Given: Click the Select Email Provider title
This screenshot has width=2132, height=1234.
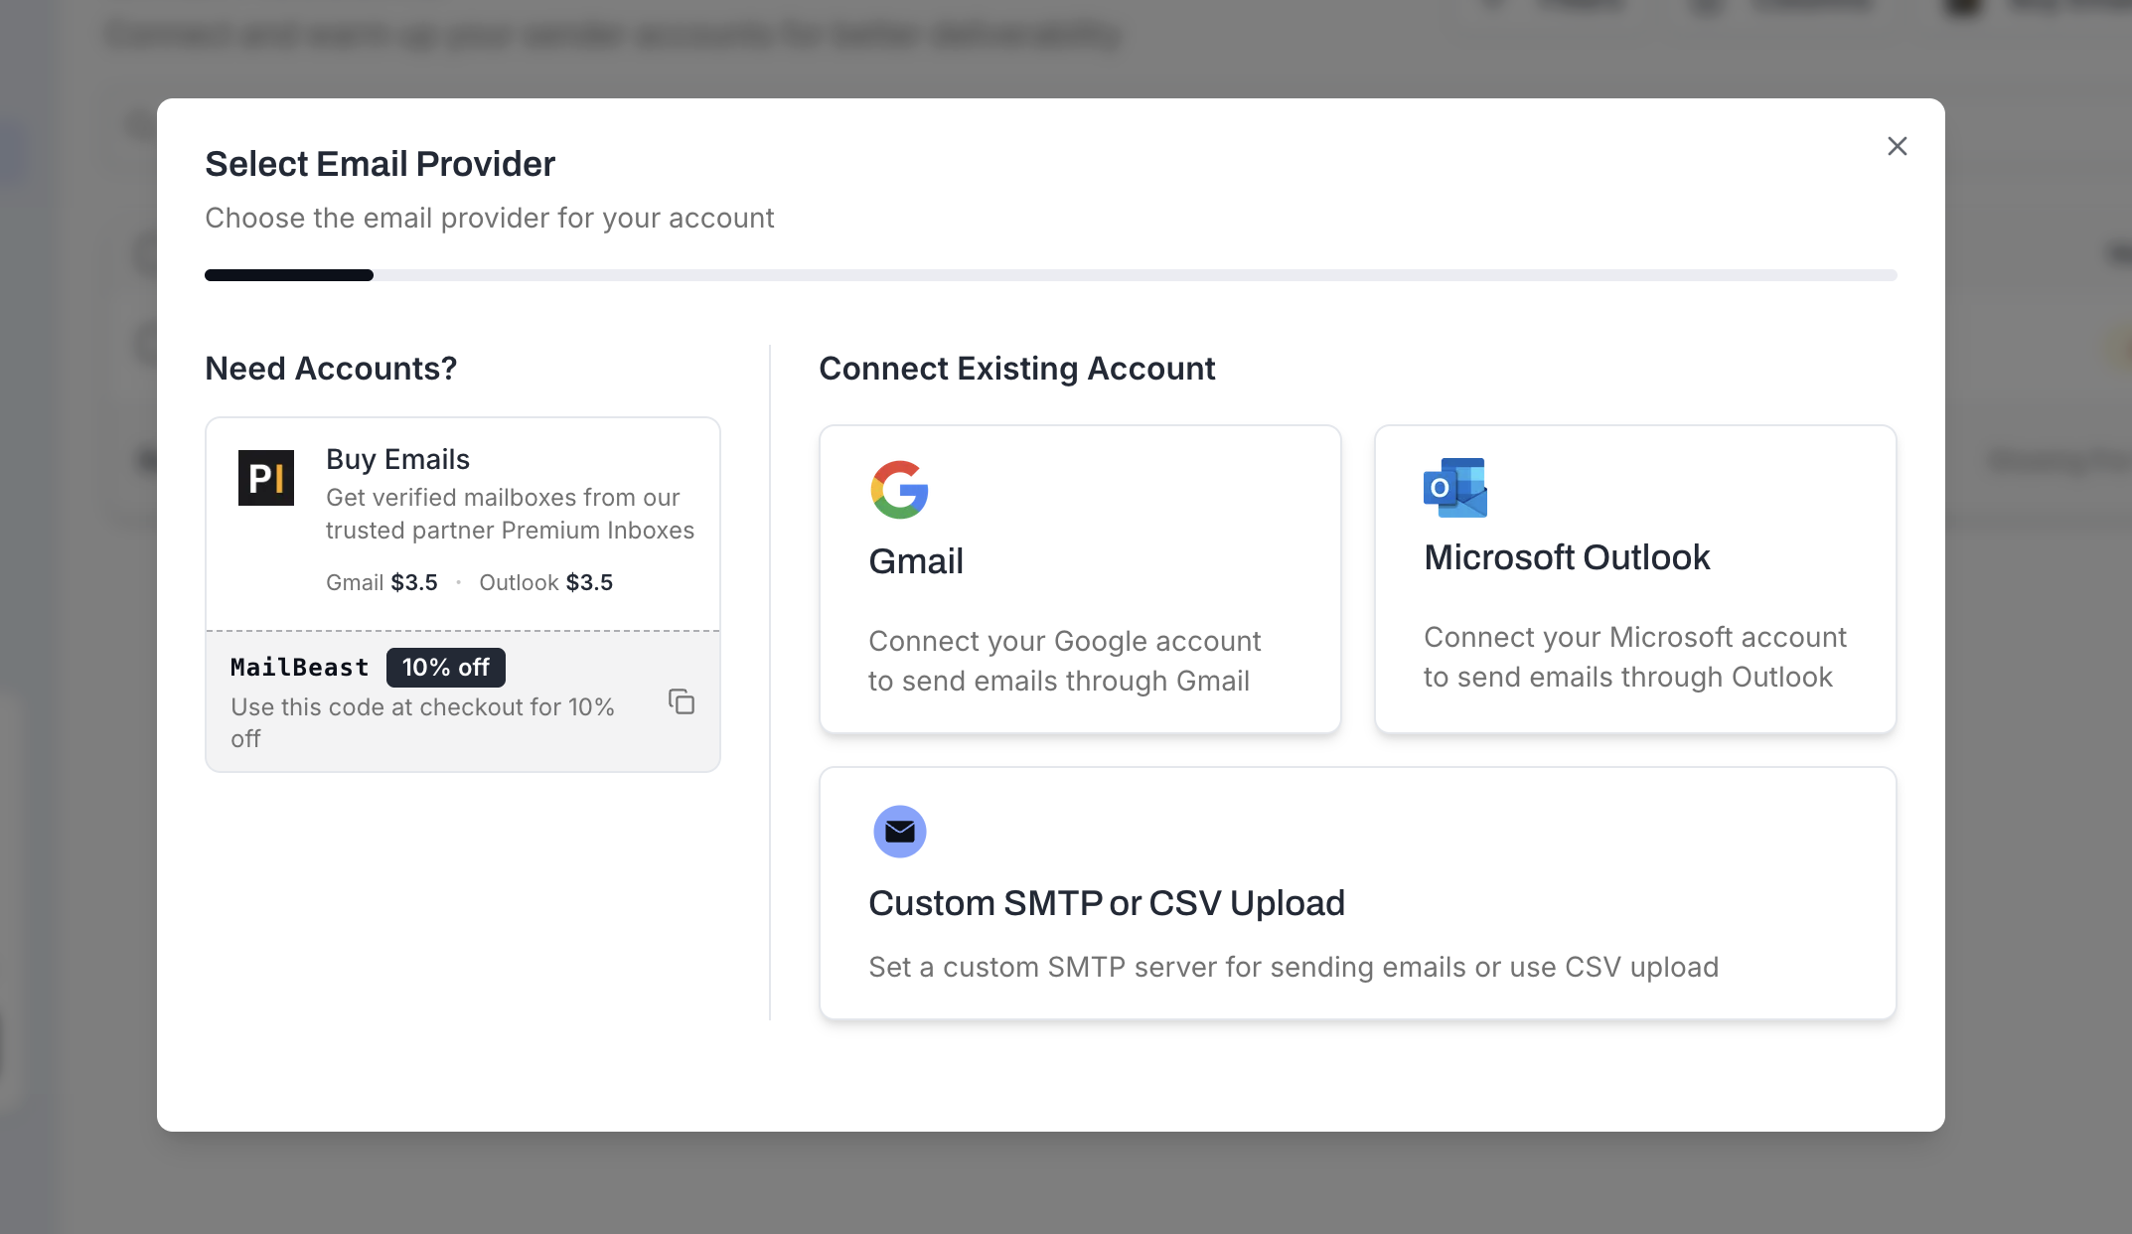Looking at the screenshot, I should pos(380,163).
